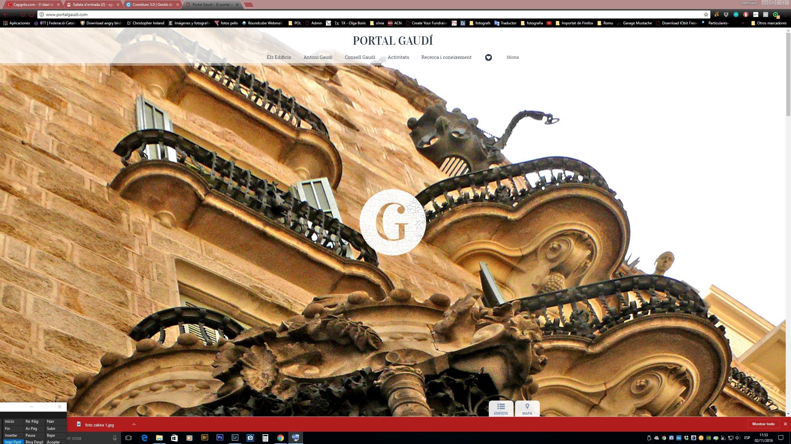The height and width of the screenshot is (444, 791).
Task: Click the Box sync tray icon
Action: point(679,438)
